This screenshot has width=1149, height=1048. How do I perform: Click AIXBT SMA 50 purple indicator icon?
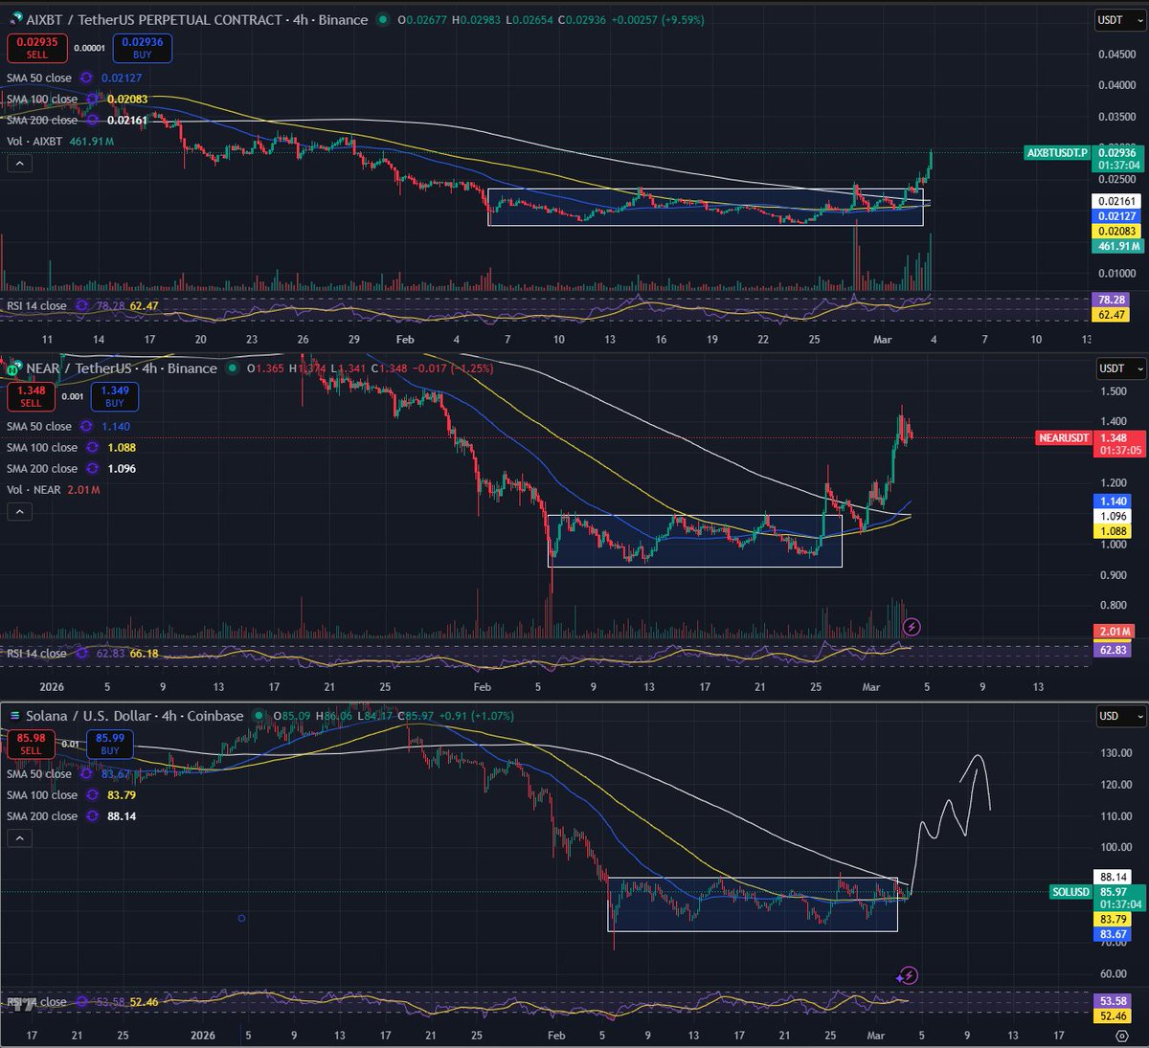(x=86, y=78)
